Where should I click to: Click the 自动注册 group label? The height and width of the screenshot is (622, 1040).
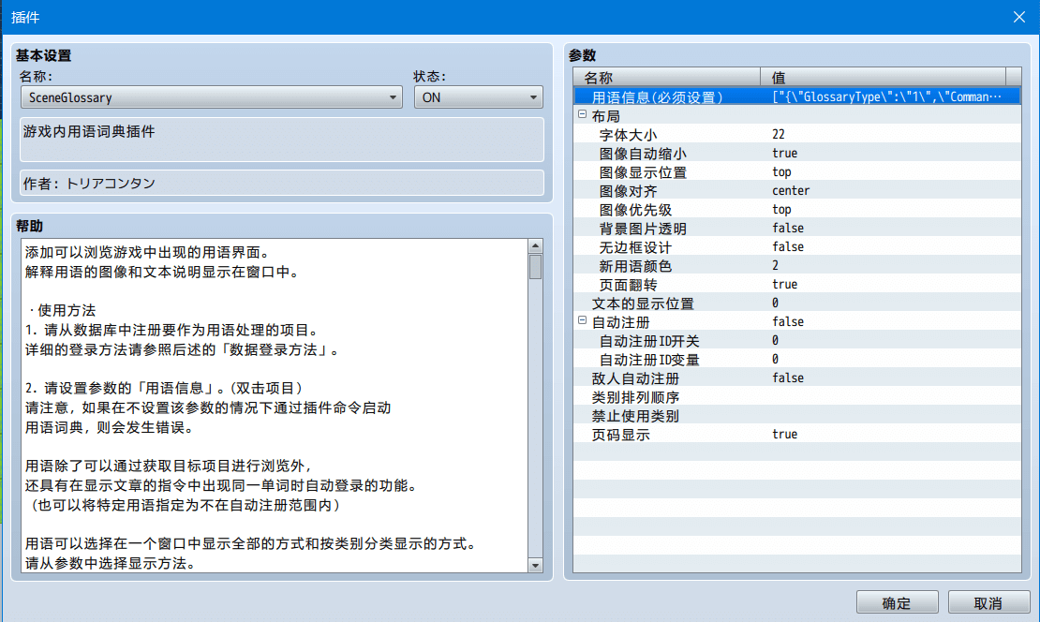click(x=620, y=322)
